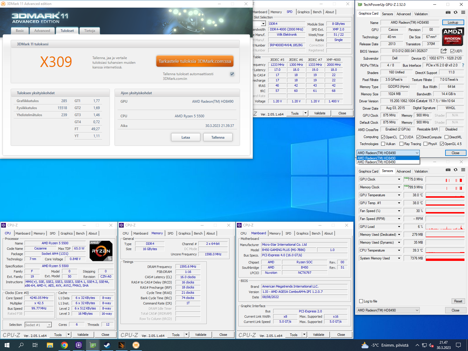Open Steam from the taskbar
This screenshot has width=468, height=351.
point(107,345)
